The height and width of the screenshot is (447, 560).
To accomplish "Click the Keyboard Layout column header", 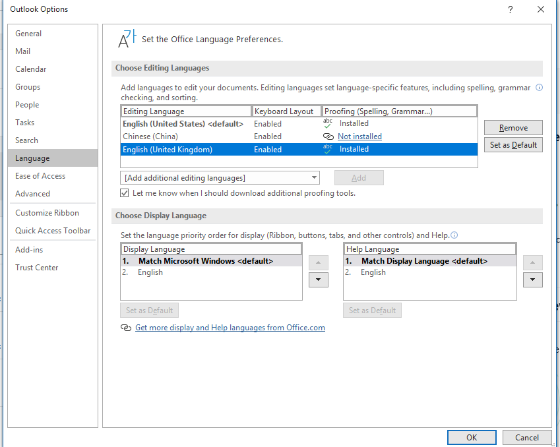I will point(286,111).
